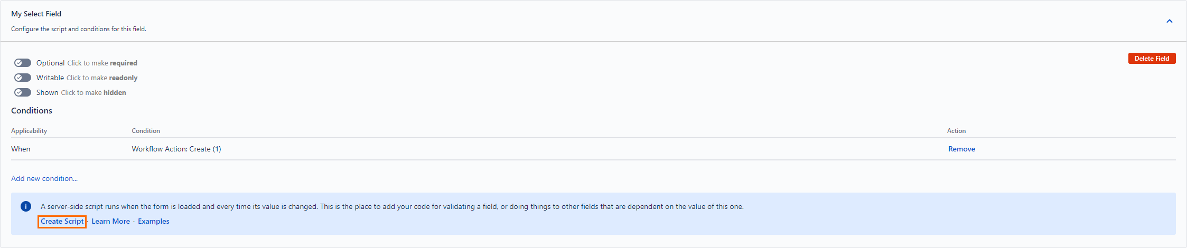Select the Action column header
Screen dimensions: 1187x248
coord(956,131)
